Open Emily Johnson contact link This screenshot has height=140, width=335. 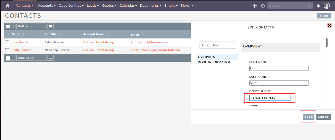coord(22,50)
